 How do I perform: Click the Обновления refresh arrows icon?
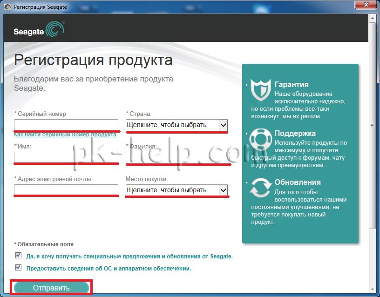click(x=260, y=188)
